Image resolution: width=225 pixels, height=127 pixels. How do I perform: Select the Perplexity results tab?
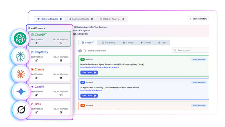[109, 43]
